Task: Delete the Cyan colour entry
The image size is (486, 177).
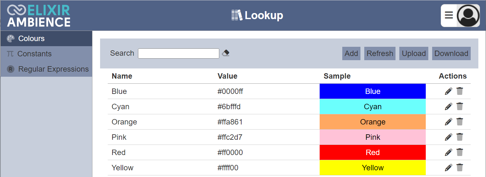Action: click(x=460, y=107)
